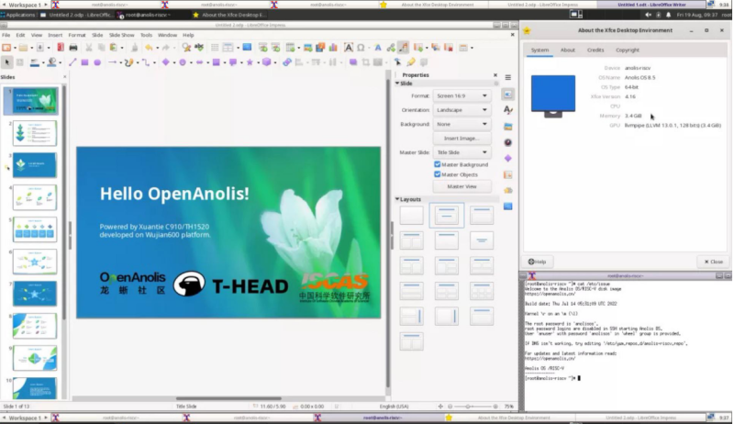Select slide 2 thumbnail in Slides panel
This screenshot has height=424, width=734.
click(x=35, y=133)
